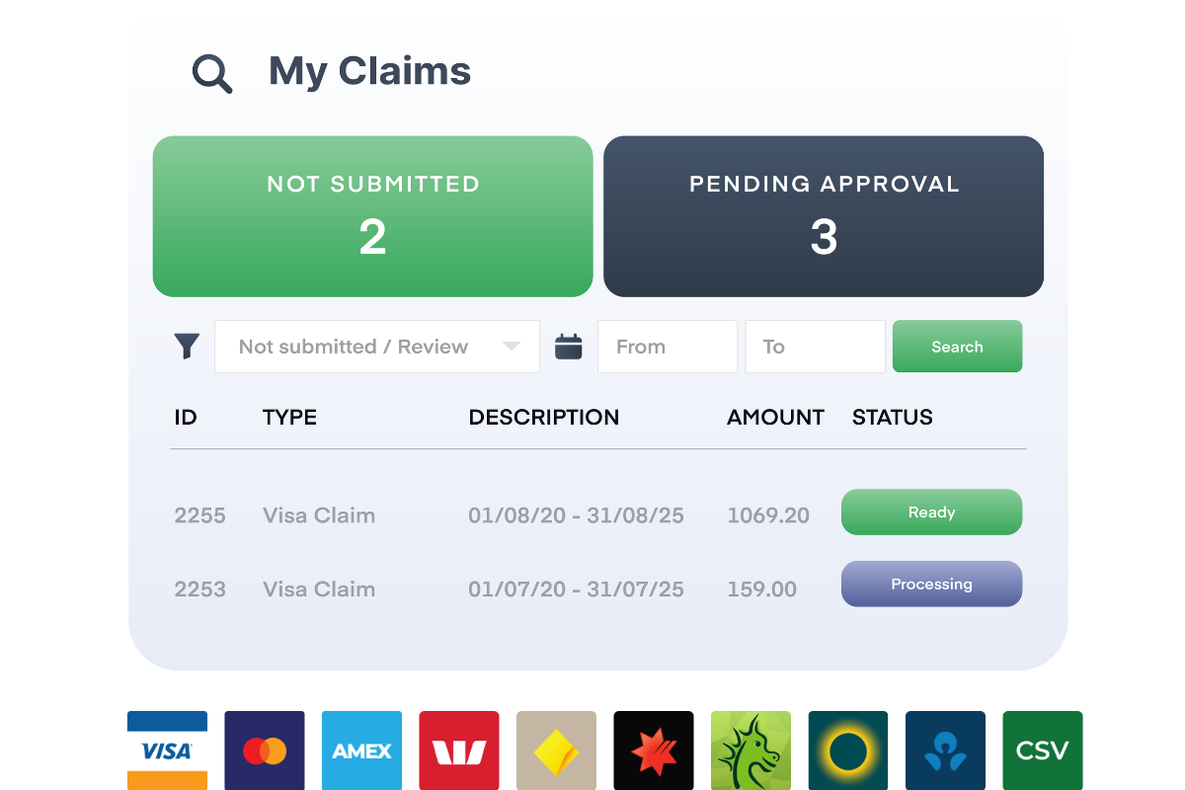Open the Westpac bank icon

coord(459,750)
